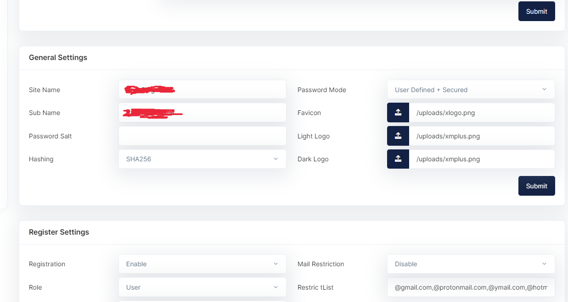This screenshot has height=302, width=568.
Task: Click the Register Settings section header
Action: tap(59, 232)
